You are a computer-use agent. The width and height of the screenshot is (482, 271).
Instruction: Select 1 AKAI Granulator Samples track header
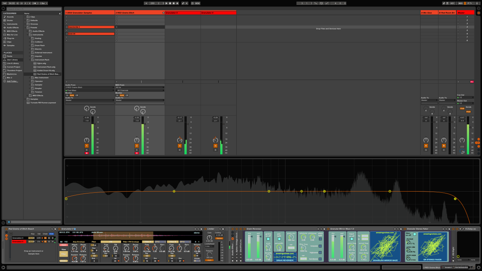[90, 13]
